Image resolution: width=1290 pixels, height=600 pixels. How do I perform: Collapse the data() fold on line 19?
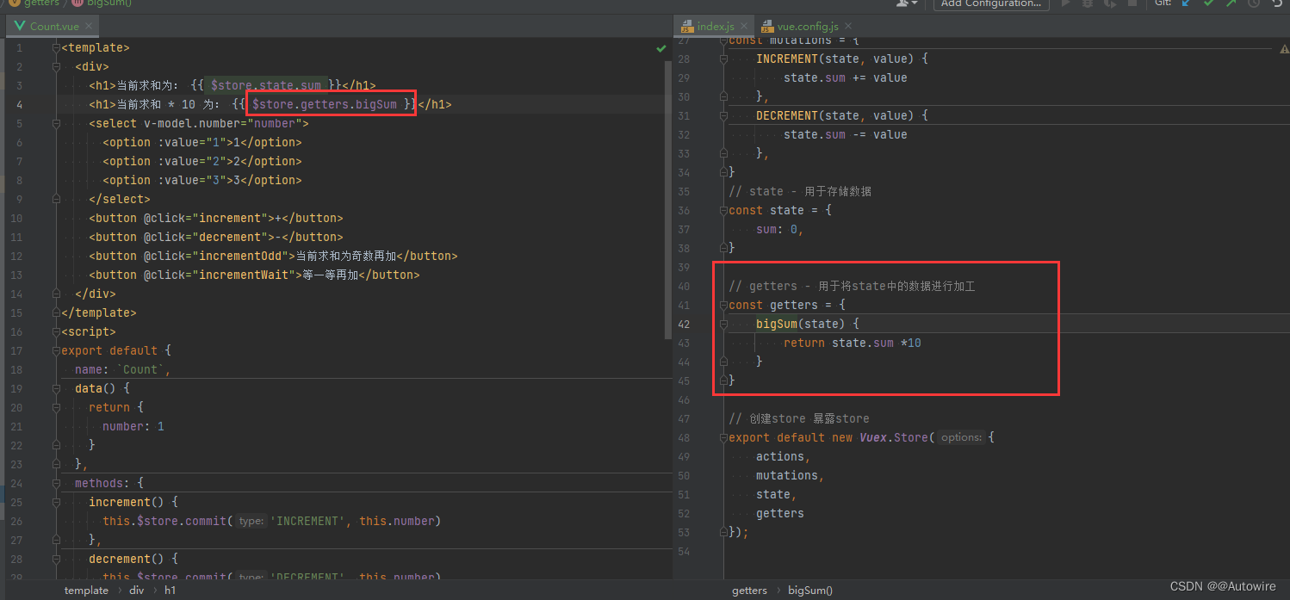coord(57,389)
